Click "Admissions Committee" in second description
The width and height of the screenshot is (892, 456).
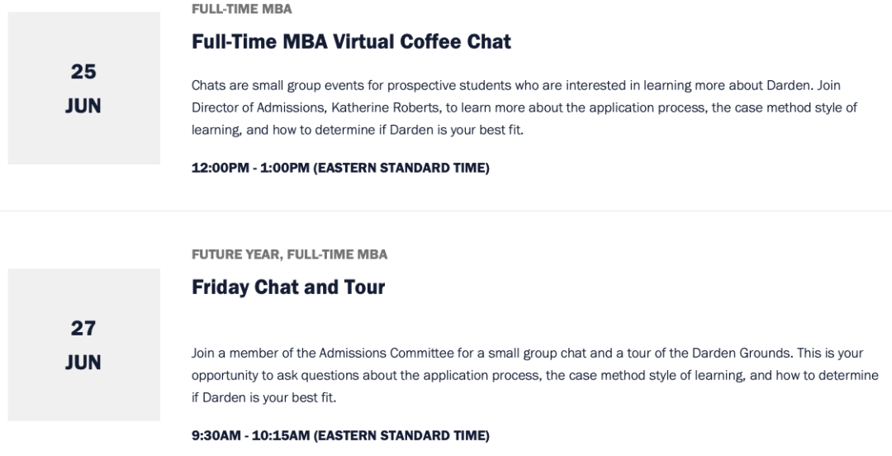(387, 353)
